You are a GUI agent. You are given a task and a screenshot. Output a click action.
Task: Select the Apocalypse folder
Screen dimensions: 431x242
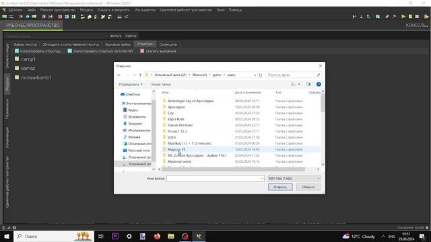(x=176, y=107)
